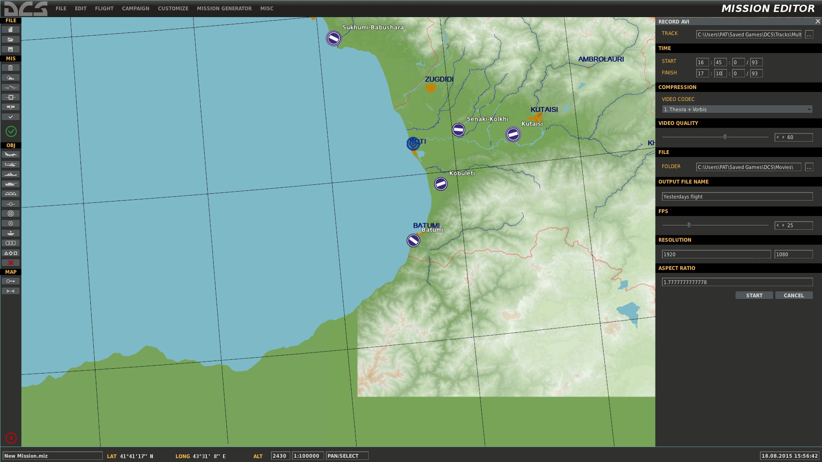
Task: Click the New Mission file icon
Action: point(11,30)
